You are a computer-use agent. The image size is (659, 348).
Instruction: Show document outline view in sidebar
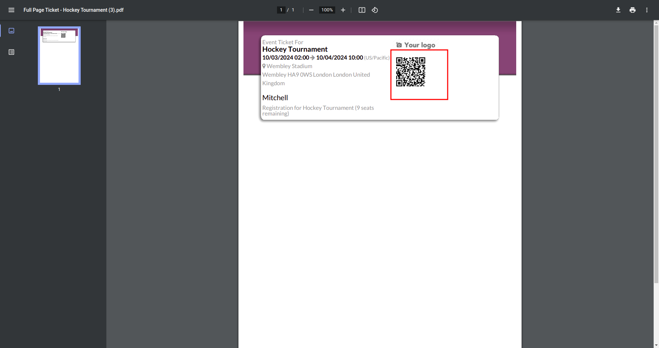tap(11, 52)
